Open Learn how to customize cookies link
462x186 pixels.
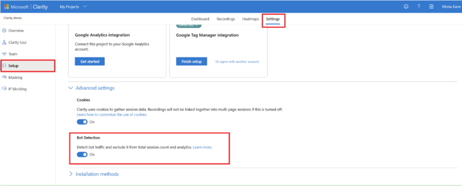pyautogui.click(x=111, y=115)
